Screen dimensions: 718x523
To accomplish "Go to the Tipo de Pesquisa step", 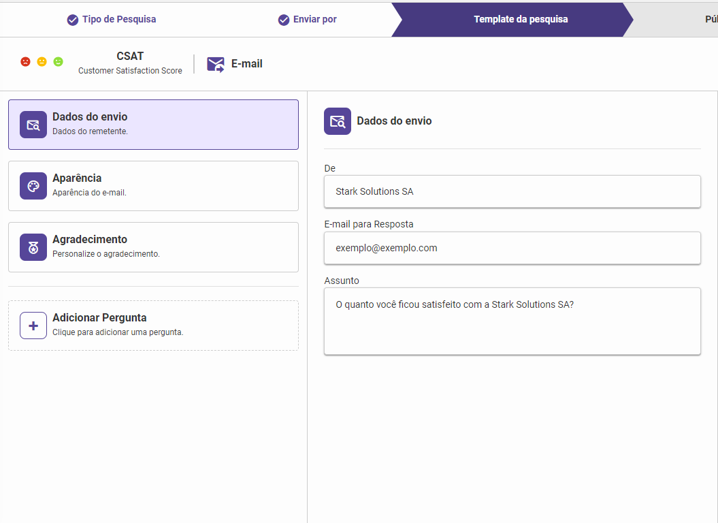I will click(118, 19).
